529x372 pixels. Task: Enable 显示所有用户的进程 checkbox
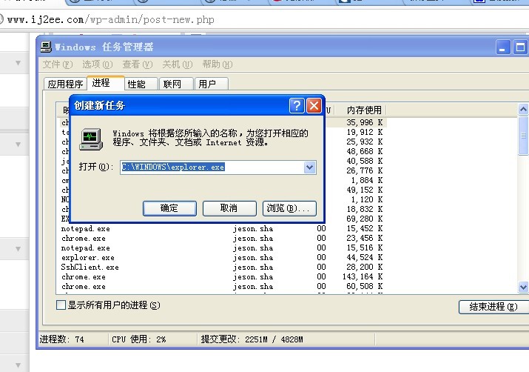click(x=61, y=305)
